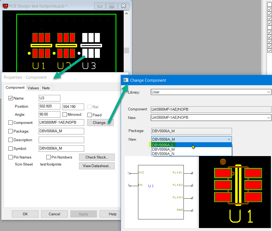272x231 pixels.
Task: Click the Position Y field 504.190
Action: (x=73, y=107)
